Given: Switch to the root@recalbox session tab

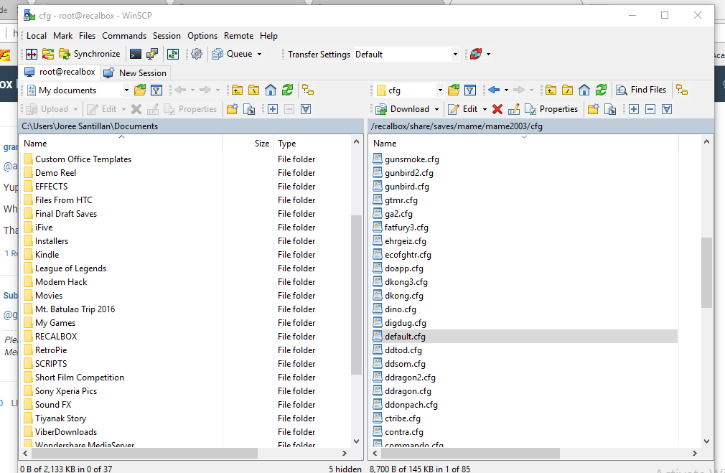Looking at the screenshot, I should pos(60,72).
